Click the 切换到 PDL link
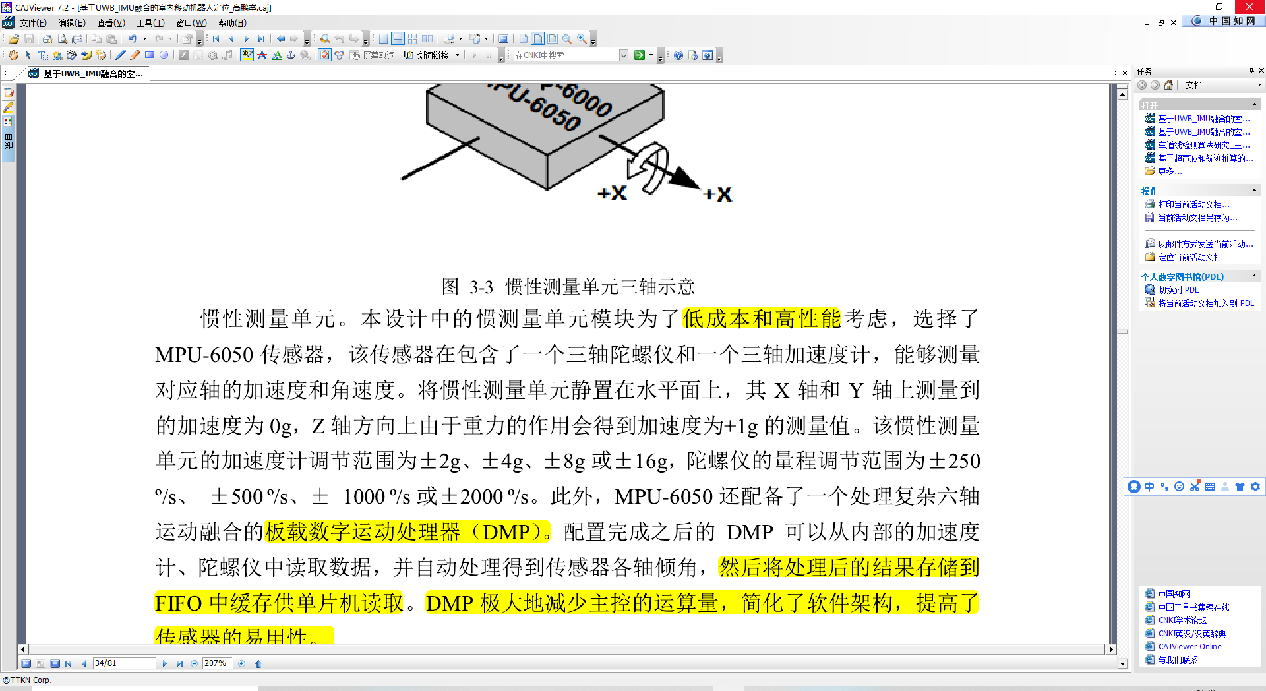Image resolution: width=1266 pixels, height=691 pixels. point(1180,289)
